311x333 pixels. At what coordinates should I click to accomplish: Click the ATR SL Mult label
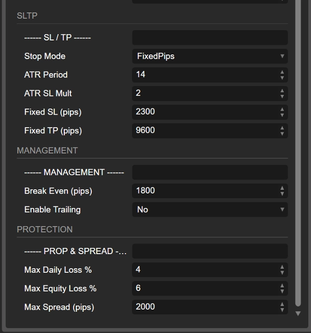pyautogui.click(x=48, y=93)
